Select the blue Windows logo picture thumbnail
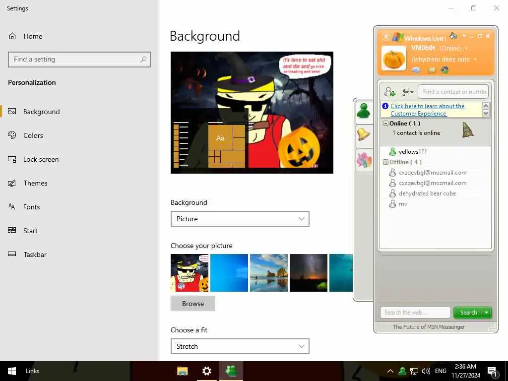Screen dimensions: 508x381 tap(229, 273)
